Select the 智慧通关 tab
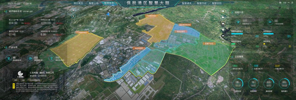The width and height of the screenshot is (296, 100). click(x=187, y=3)
